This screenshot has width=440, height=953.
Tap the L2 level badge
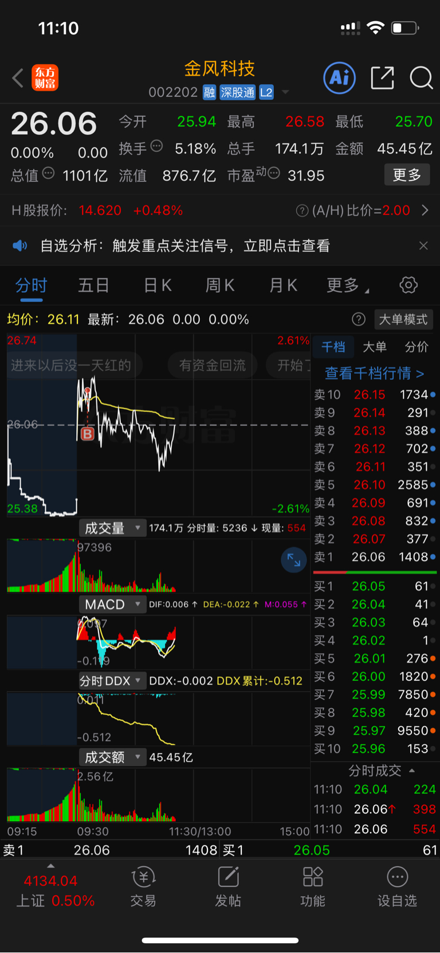[x=266, y=92]
